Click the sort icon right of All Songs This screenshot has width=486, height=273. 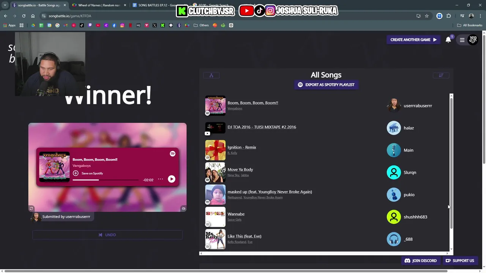pyautogui.click(x=441, y=75)
